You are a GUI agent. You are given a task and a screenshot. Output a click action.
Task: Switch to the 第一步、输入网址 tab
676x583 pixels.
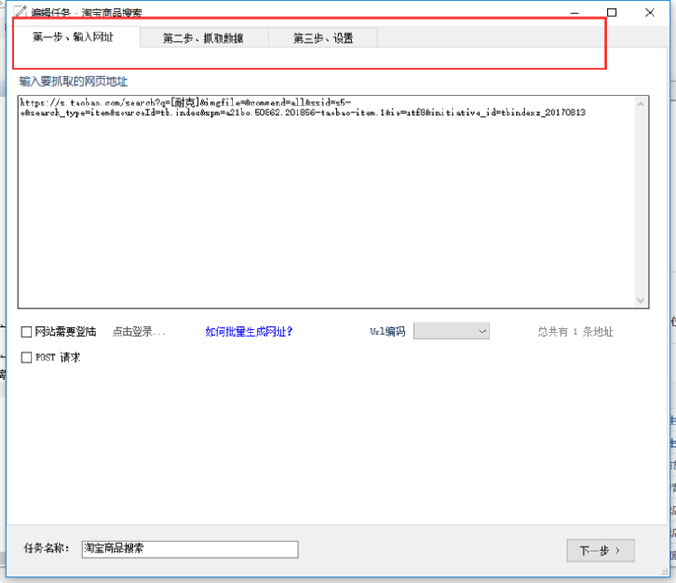[73, 38]
